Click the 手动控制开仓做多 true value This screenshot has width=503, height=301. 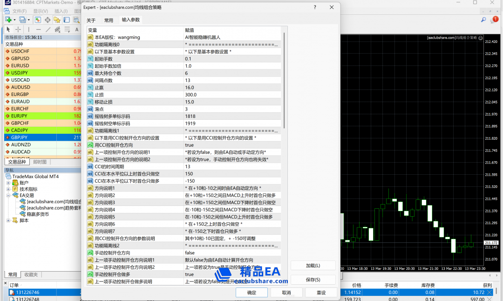point(189,274)
